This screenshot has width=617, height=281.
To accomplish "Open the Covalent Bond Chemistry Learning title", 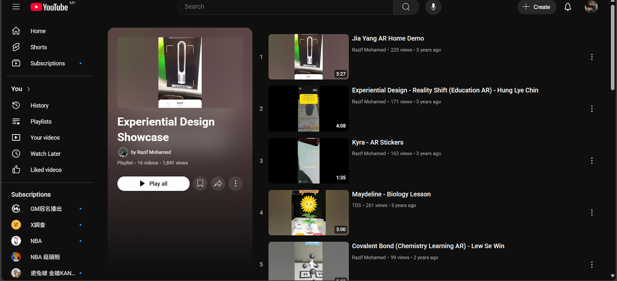I will [x=428, y=246].
